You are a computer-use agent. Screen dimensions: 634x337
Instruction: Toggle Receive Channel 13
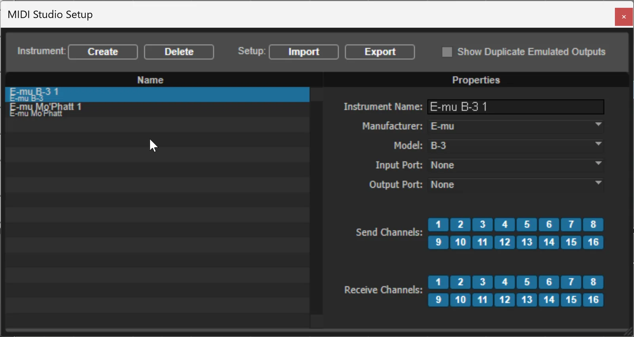[527, 300]
